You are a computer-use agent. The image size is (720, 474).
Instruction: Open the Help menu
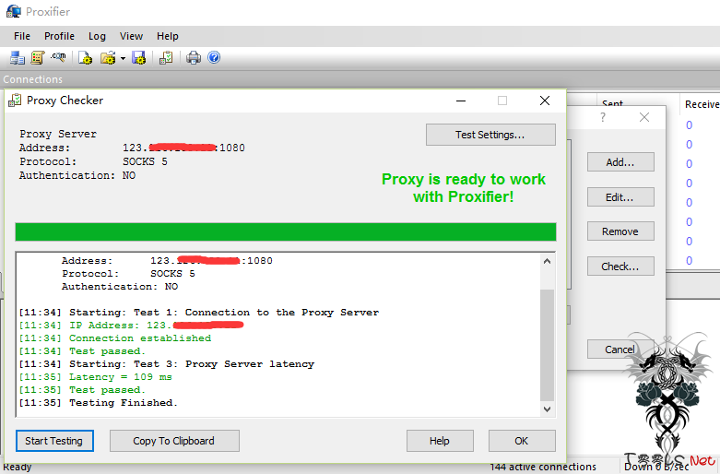pos(167,36)
